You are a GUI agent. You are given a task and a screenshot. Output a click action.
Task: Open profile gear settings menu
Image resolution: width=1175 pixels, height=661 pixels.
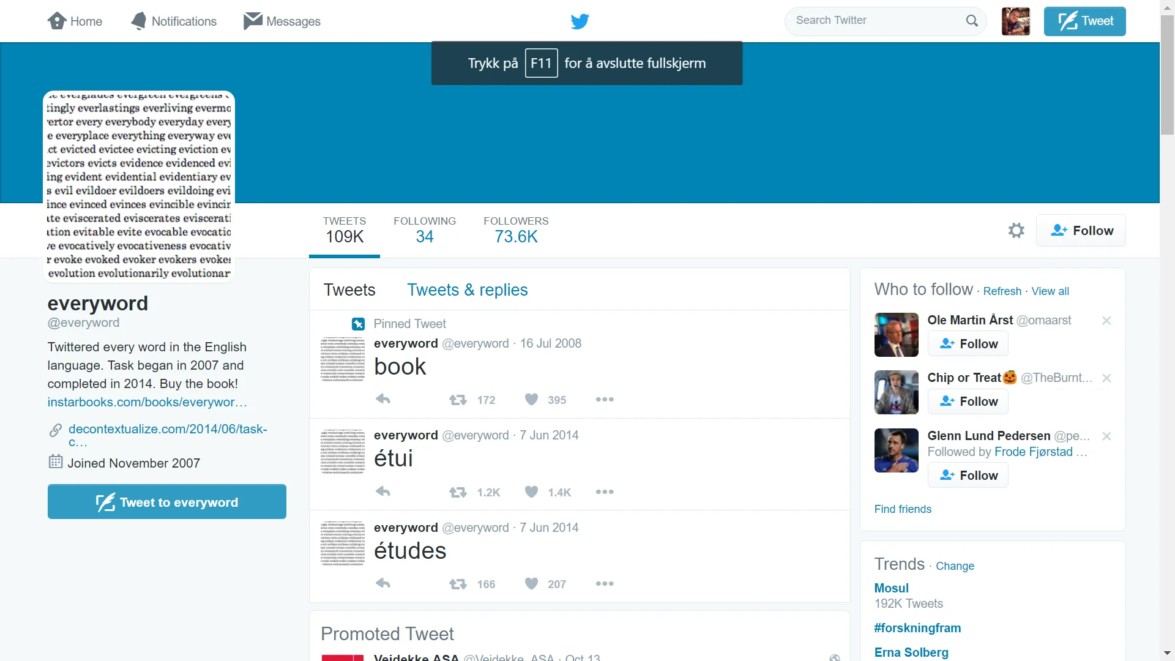pyautogui.click(x=1016, y=231)
